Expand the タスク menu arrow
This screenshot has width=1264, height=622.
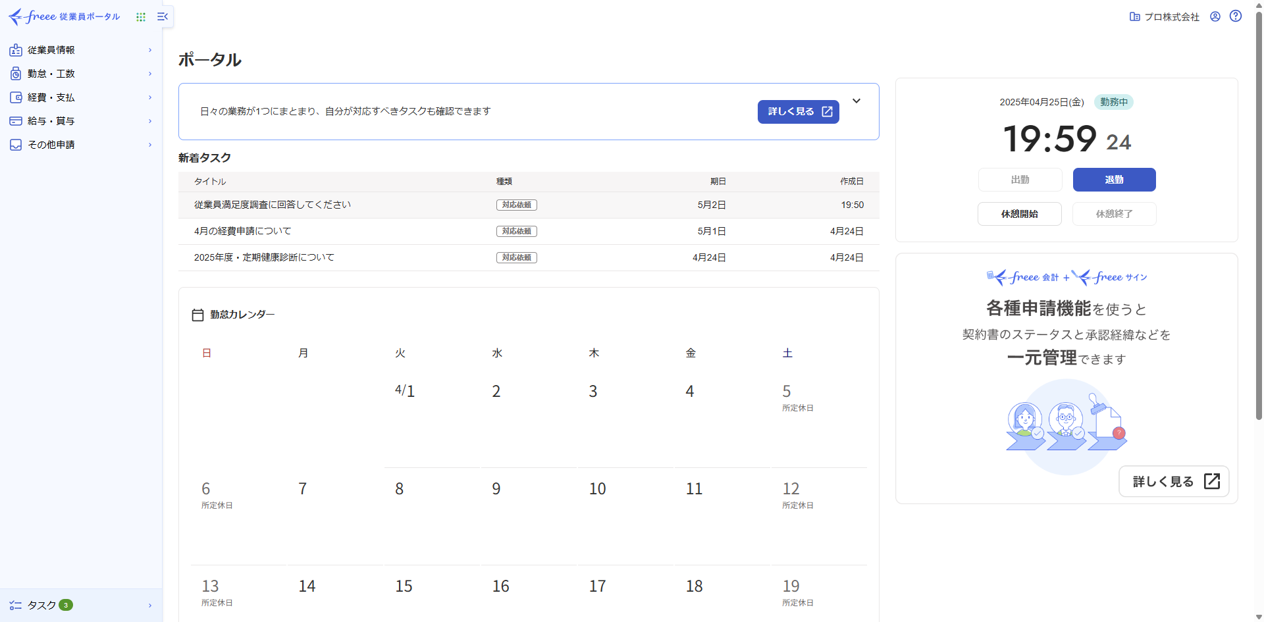click(x=150, y=606)
